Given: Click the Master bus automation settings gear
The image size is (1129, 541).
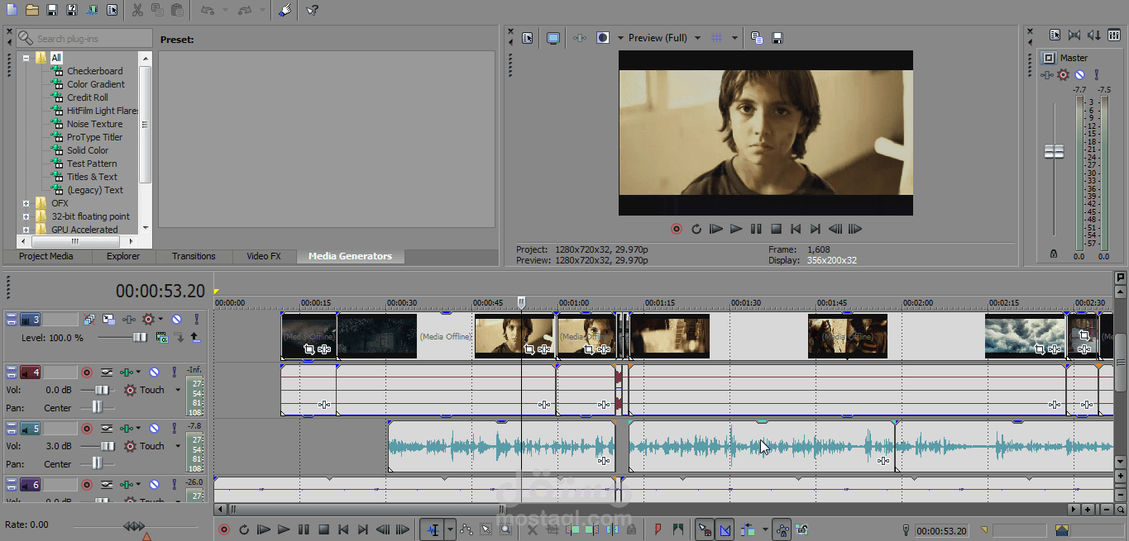Looking at the screenshot, I should coord(1064,74).
